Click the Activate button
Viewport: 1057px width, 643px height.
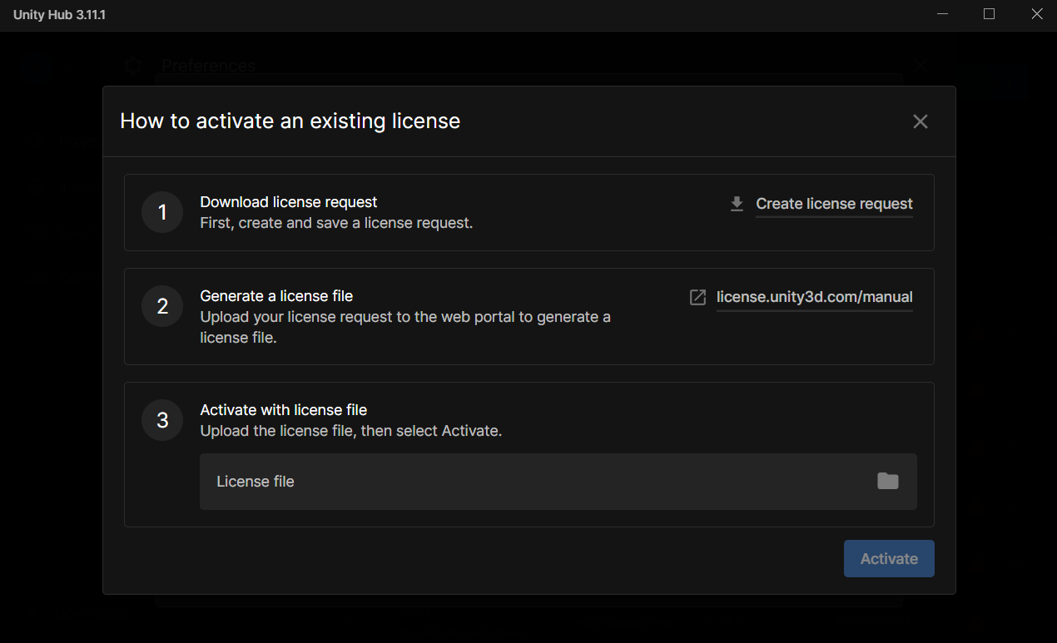(889, 559)
